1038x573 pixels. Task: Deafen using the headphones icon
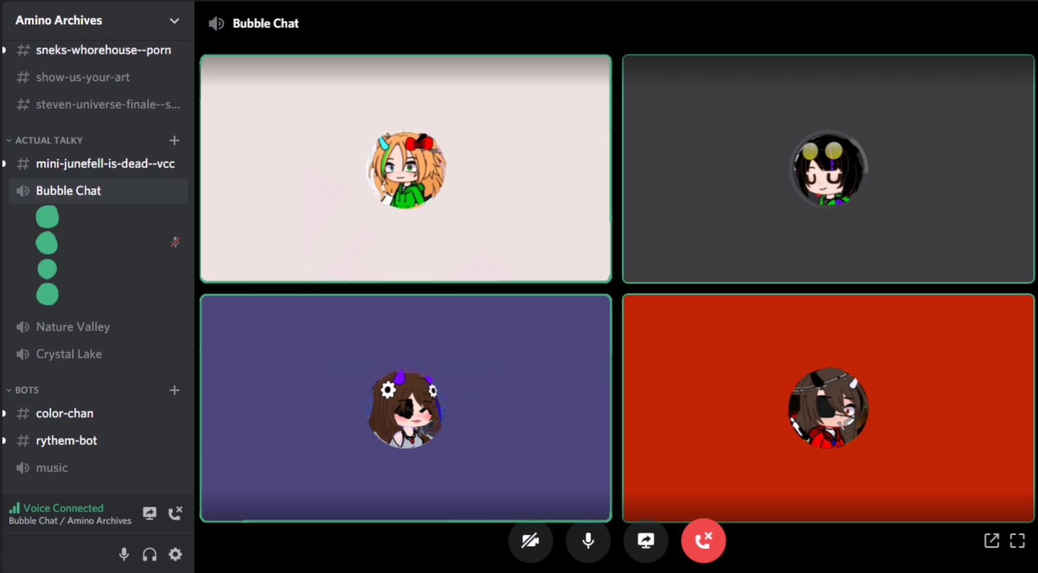(150, 554)
